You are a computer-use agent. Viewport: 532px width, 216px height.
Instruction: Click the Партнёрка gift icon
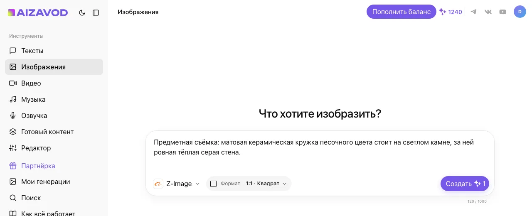[13, 166]
